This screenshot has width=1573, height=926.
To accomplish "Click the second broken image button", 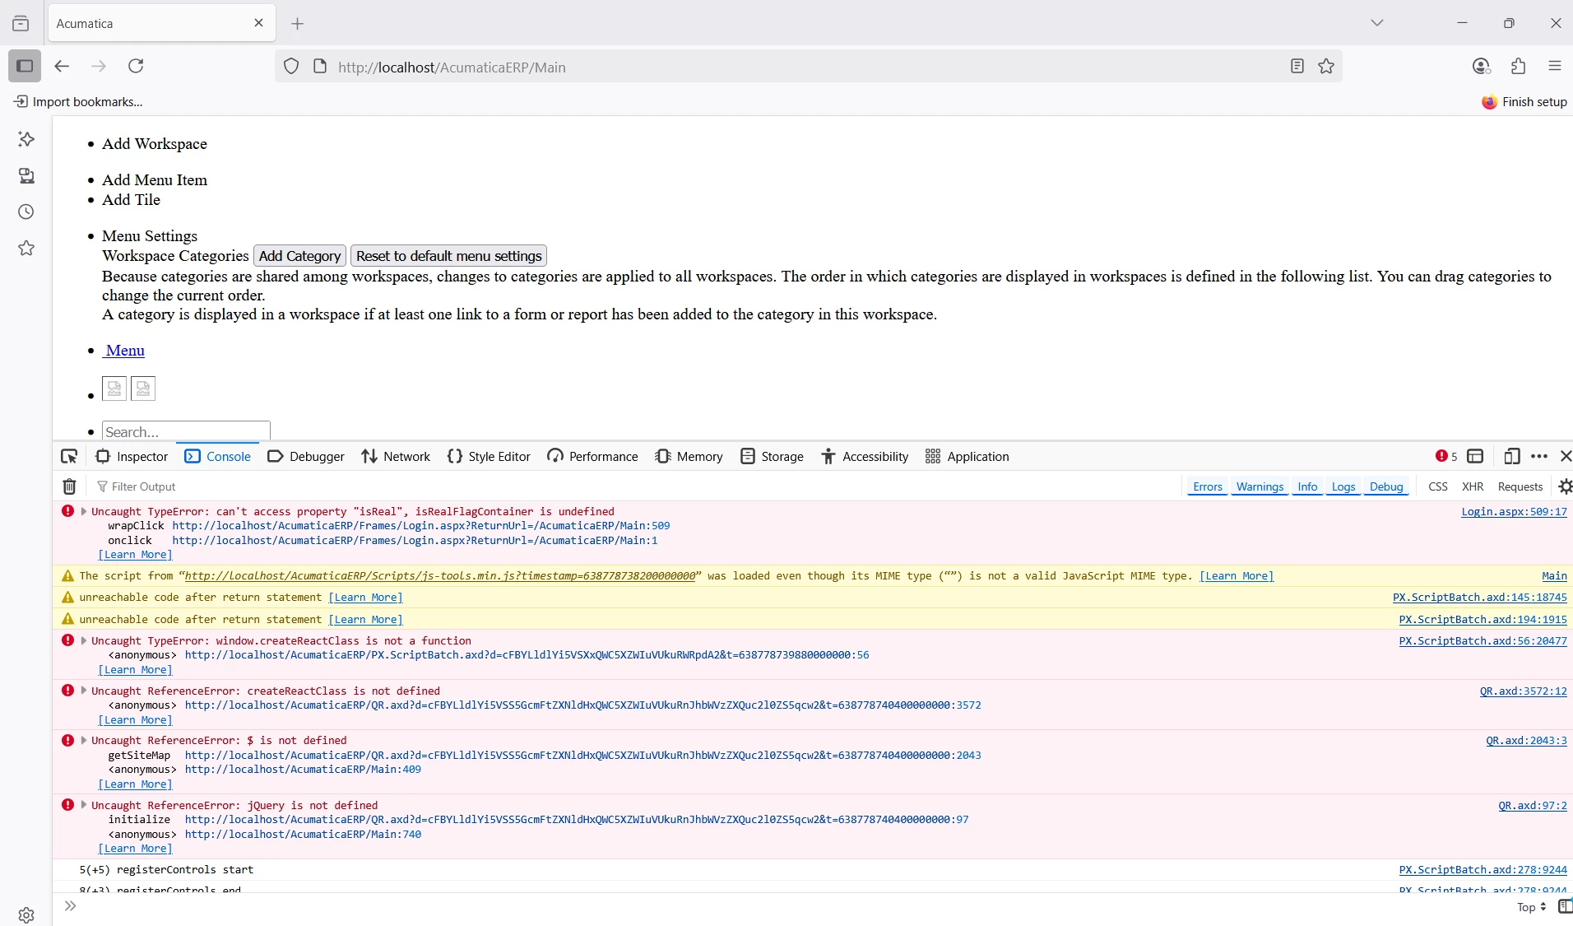I will click(x=143, y=389).
